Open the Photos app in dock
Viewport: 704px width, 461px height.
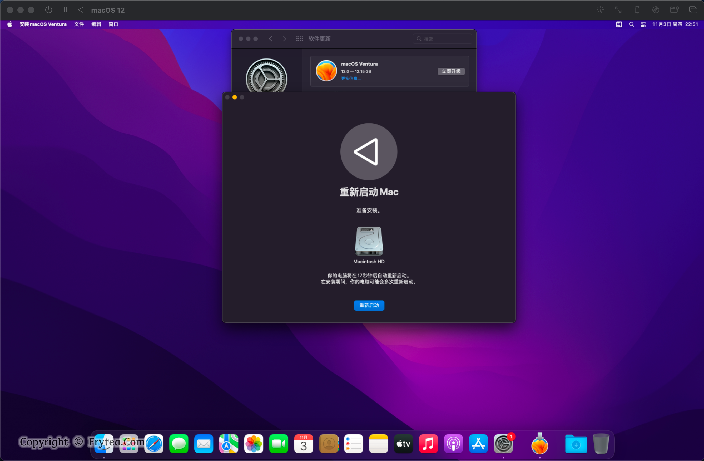pos(254,444)
